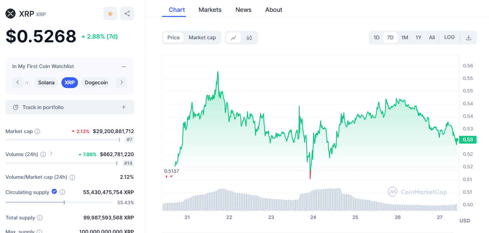The image size is (489, 233).
Task: Click the green 0.53 current price label
Action: [x=468, y=140]
